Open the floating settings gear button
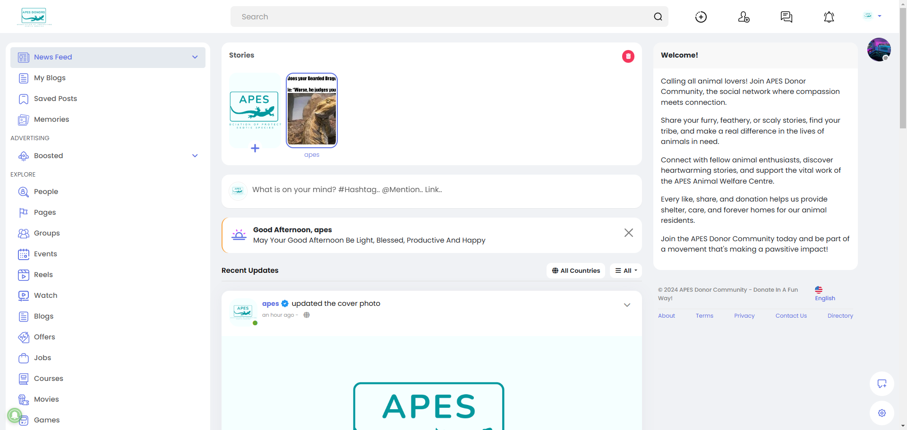Image resolution: width=907 pixels, height=430 pixels. click(x=881, y=413)
